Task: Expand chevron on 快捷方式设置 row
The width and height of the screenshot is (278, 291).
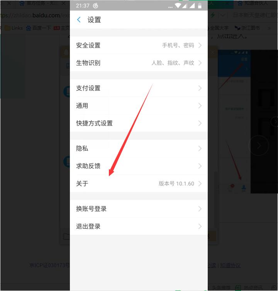Action: tap(200, 123)
